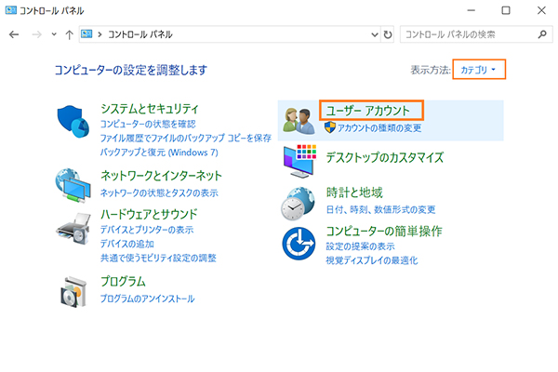This screenshot has height=372, width=558.
Task: Open the ユーザー アカウント people icon
Action: tap(299, 121)
